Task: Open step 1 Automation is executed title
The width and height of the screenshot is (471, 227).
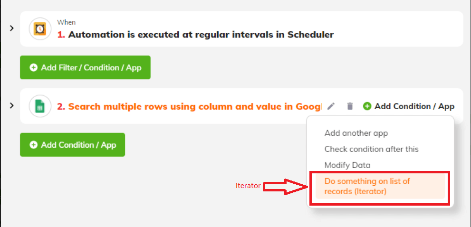Action: 195,35
